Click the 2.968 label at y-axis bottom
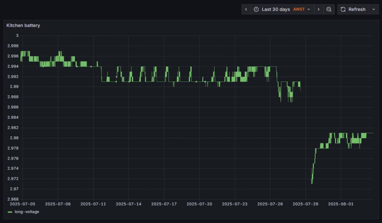Image resolution: width=382 pixels, height=223 pixels. coord(13,199)
